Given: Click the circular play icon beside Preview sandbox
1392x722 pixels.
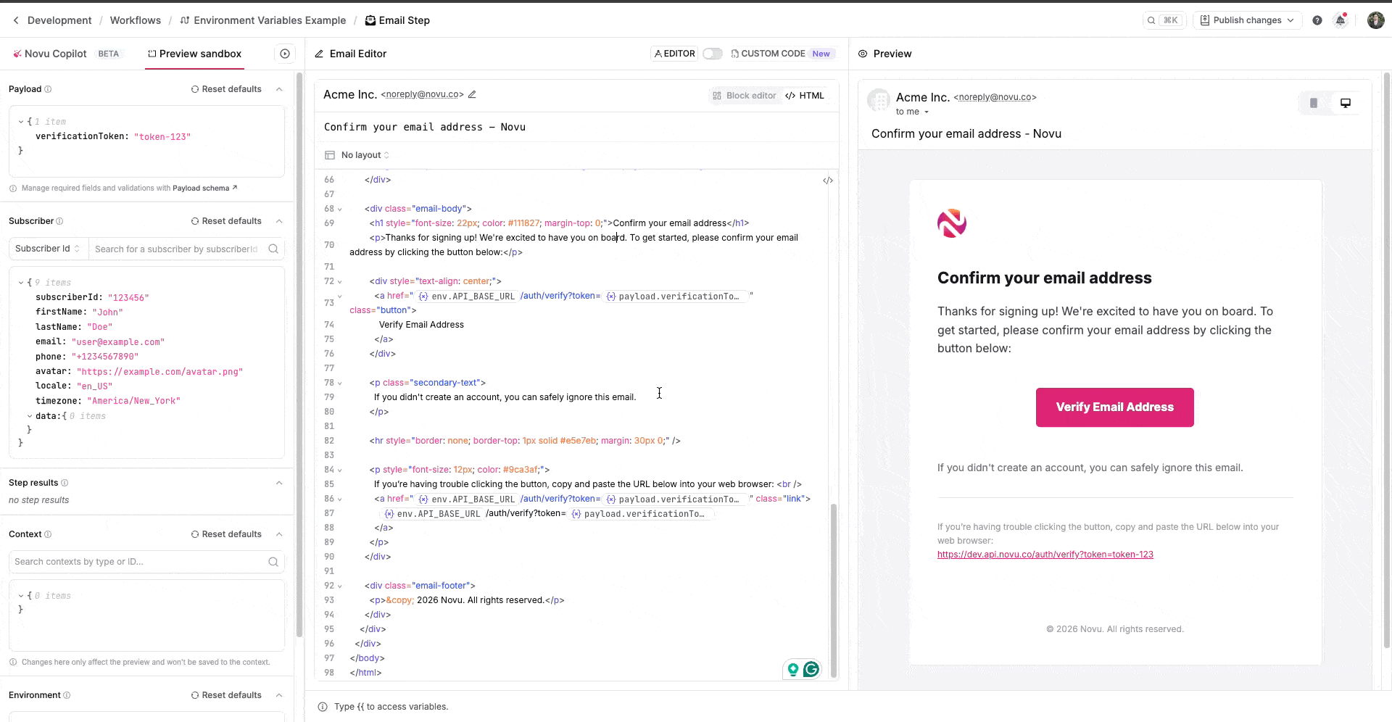Looking at the screenshot, I should 285,54.
